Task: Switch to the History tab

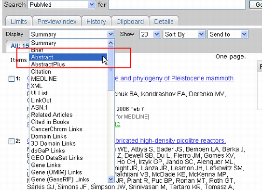Action: [96, 21]
